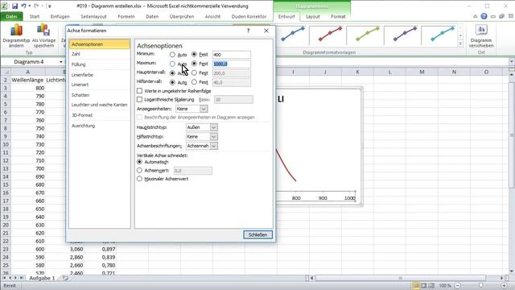Click Diagrammtyp ändern icon
The height and width of the screenshot is (290, 515).
(x=16, y=31)
